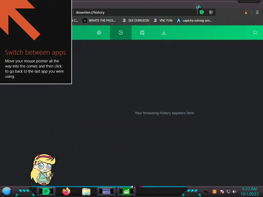The width and height of the screenshot is (263, 197).
Task: Open the VNC FUN bookmark
Action: (x=163, y=21)
